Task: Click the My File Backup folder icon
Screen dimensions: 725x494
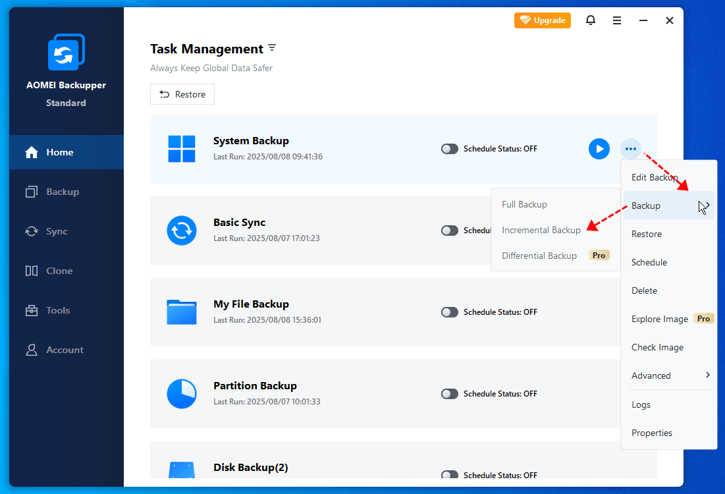Action: pos(182,312)
